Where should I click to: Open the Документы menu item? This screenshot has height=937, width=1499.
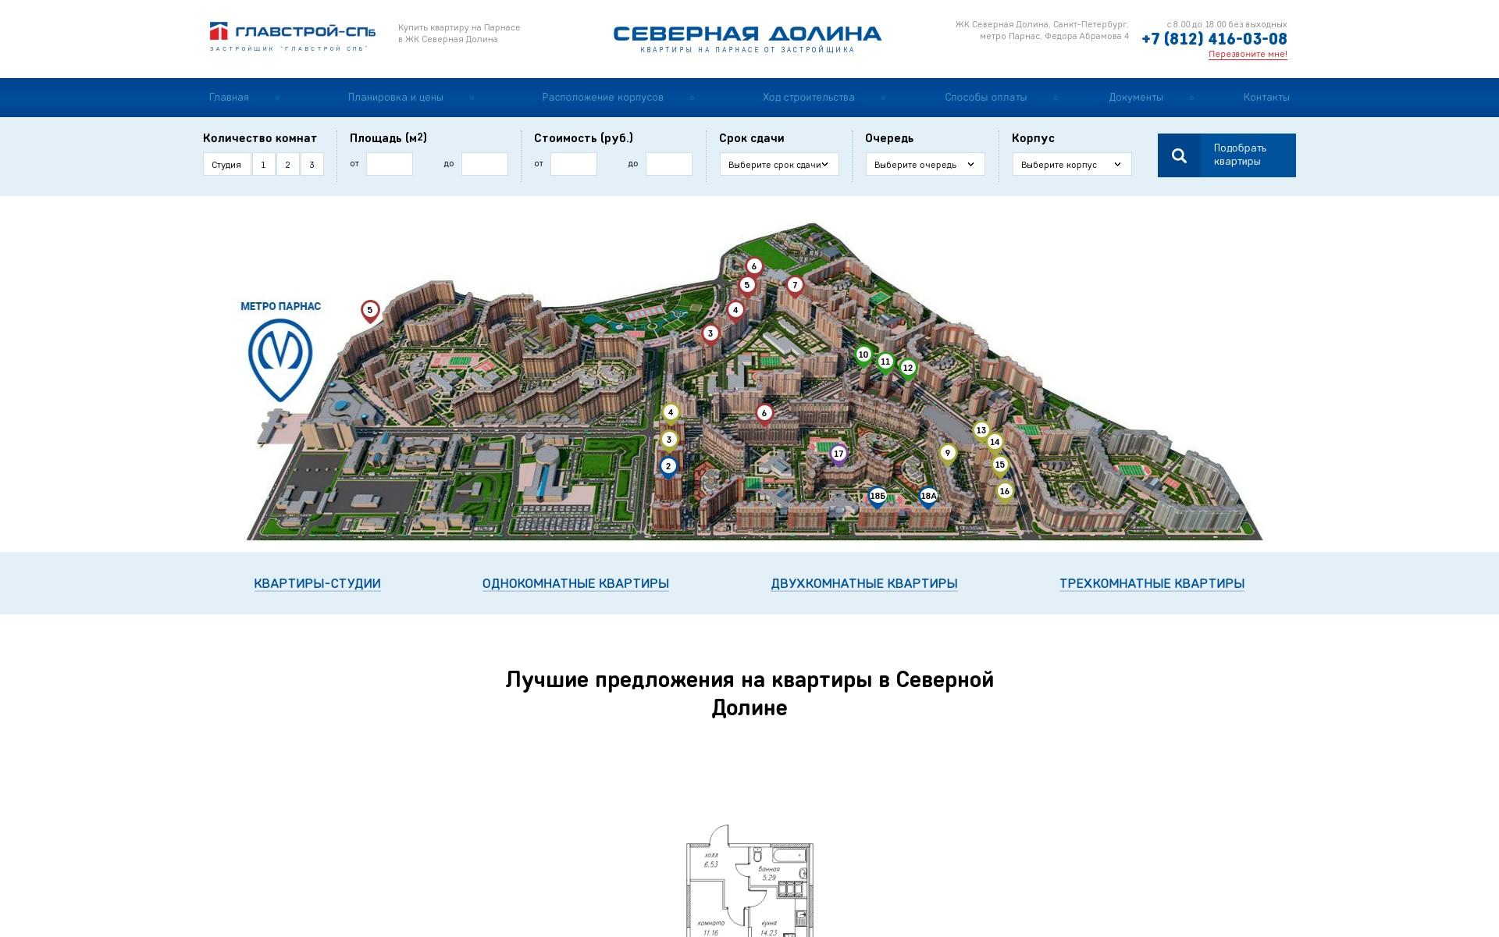pos(1136,98)
